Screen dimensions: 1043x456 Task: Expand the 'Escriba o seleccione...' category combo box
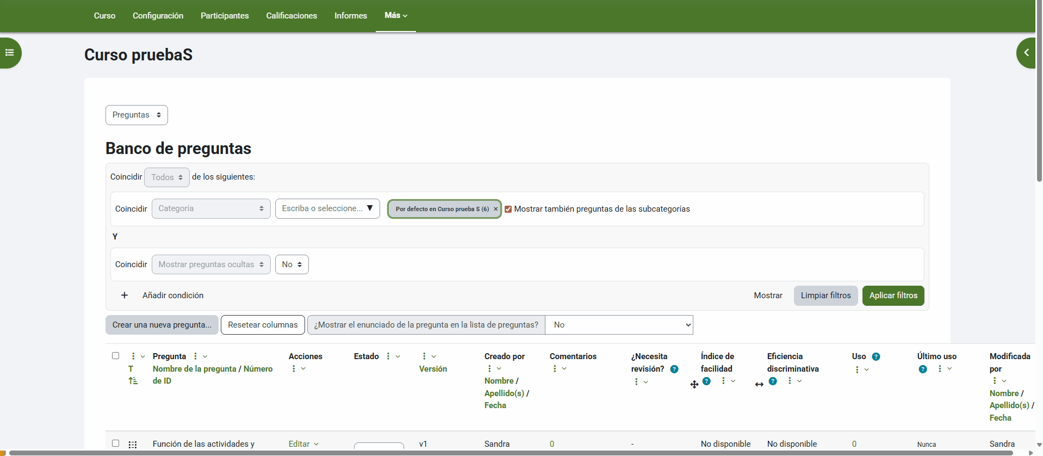(x=327, y=209)
